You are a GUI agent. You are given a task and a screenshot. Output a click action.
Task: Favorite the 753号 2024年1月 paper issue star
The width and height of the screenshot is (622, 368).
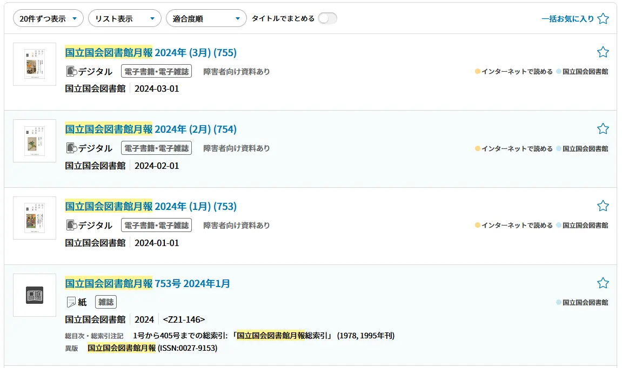point(603,283)
